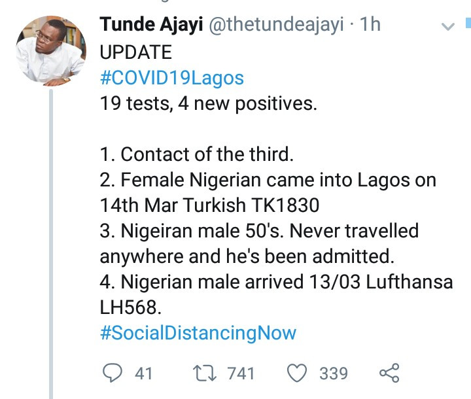Viewport: 471px width, 399px height.
Task: Click the 741 retweets count
Action: (x=240, y=373)
